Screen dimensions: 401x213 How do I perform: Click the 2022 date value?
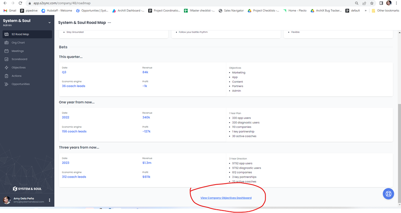65,117
